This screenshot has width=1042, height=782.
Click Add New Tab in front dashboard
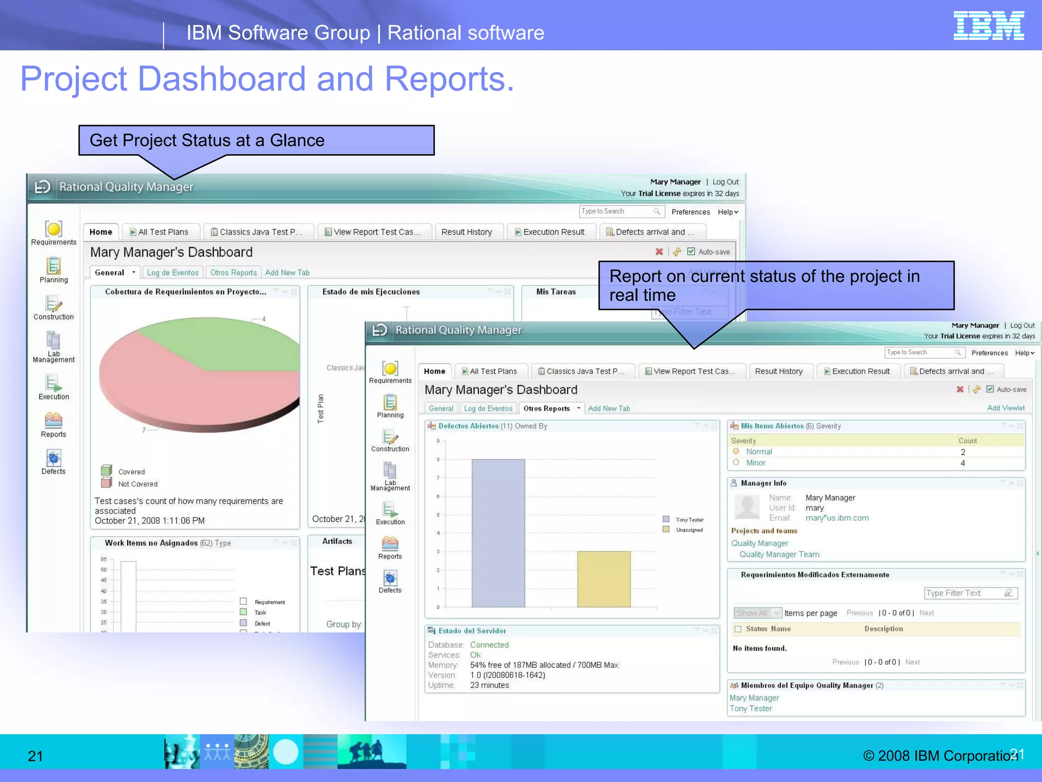(x=609, y=408)
